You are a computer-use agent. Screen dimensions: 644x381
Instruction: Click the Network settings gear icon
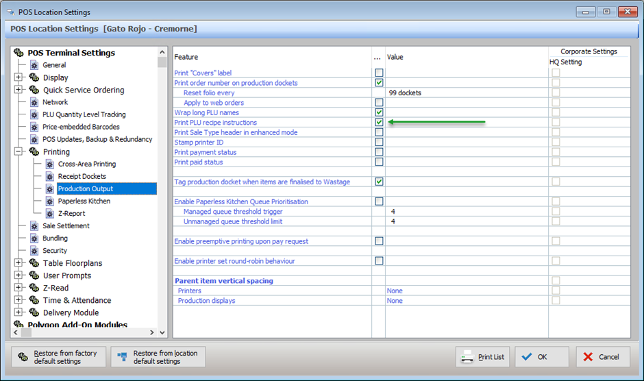(34, 102)
